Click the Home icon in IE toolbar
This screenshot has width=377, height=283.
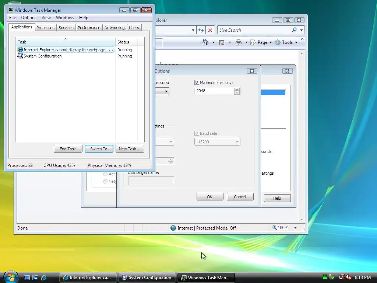tap(205, 42)
